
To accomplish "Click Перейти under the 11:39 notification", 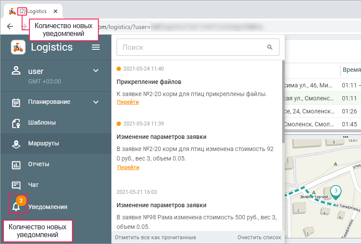I will (128, 167).
